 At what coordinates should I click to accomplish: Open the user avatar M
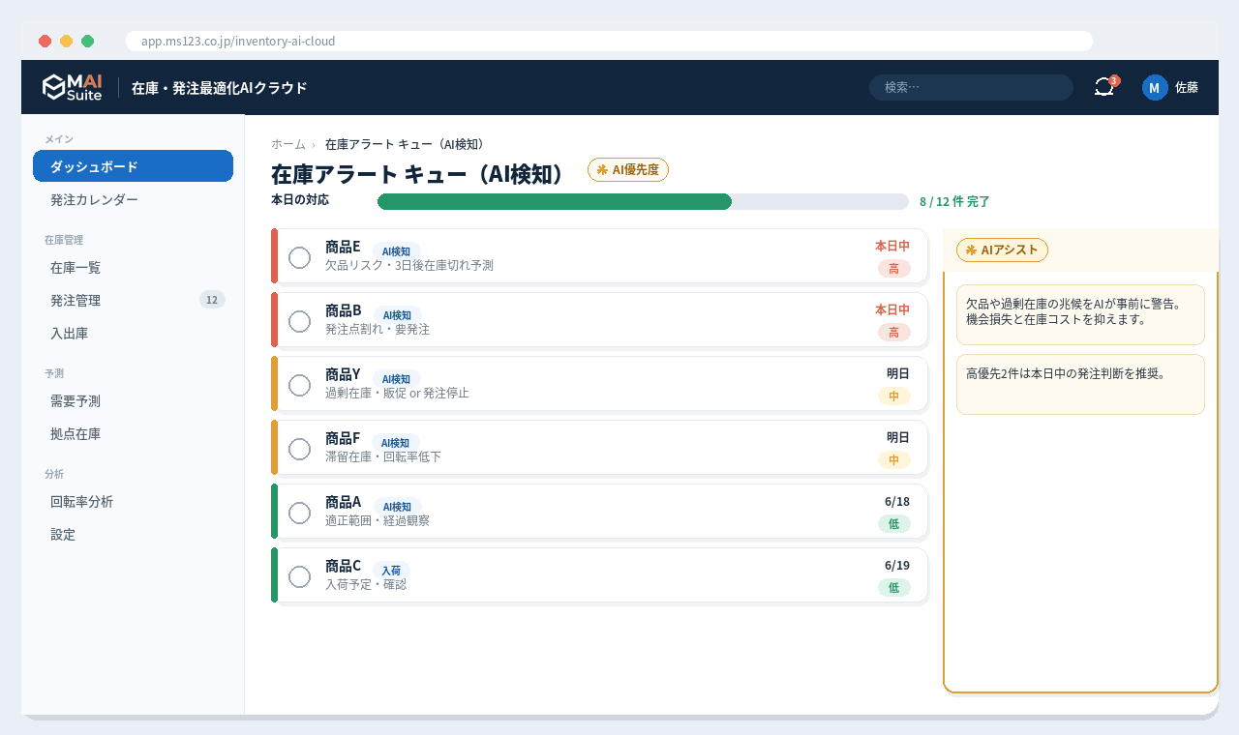click(x=1155, y=87)
